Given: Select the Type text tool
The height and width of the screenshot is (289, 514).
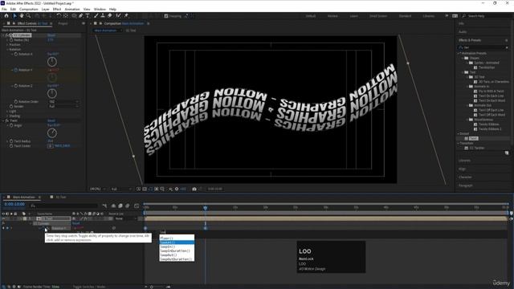Looking at the screenshot, I should 88,16.
